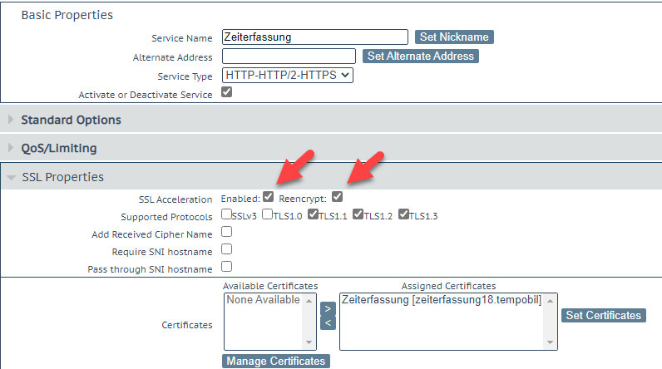The width and height of the screenshot is (662, 369).
Task: Click the > arrow to assign certificate
Action: (x=328, y=308)
